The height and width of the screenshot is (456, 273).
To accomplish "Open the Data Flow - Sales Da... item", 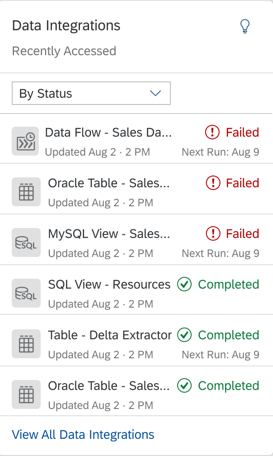I will [x=108, y=133].
